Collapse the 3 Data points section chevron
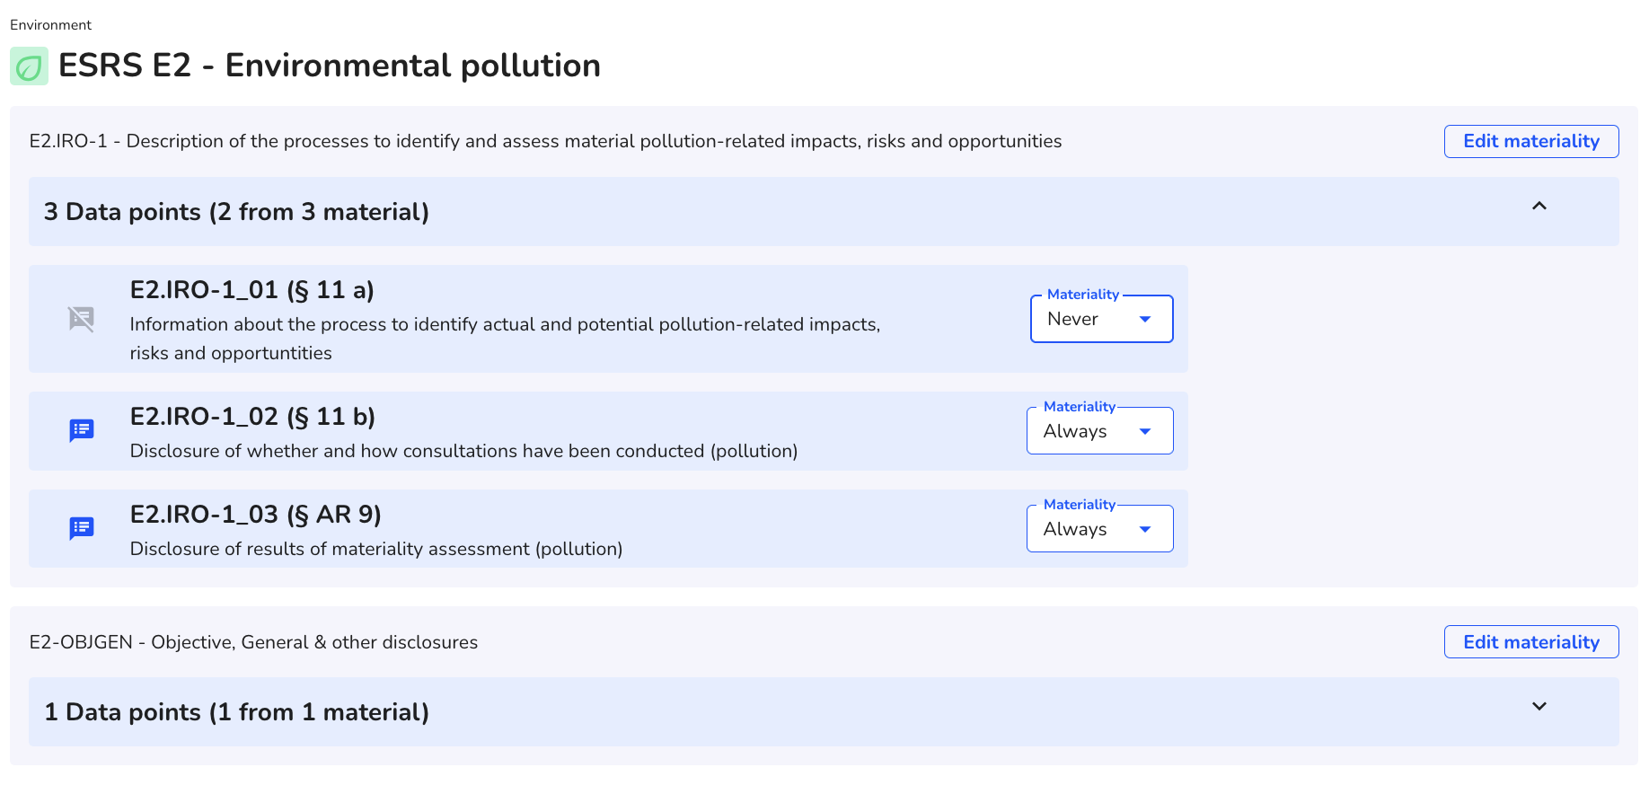Screen dimensions: 1649x785 point(1539,207)
